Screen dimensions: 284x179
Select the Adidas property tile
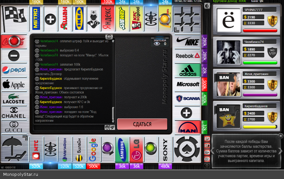(x=188, y=70)
